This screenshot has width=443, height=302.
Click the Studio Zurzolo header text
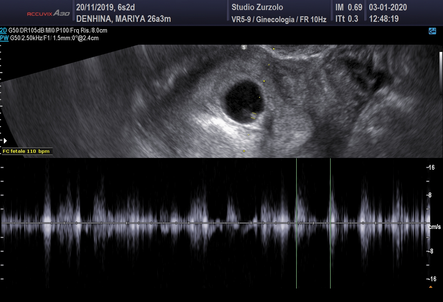[x=257, y=7]
